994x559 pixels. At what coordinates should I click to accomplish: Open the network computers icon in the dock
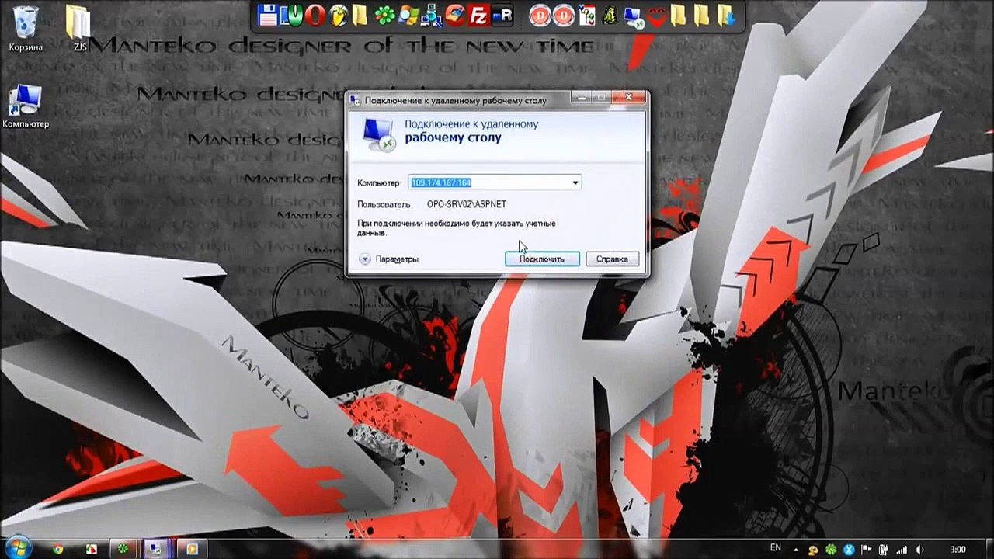coord(433,15)
